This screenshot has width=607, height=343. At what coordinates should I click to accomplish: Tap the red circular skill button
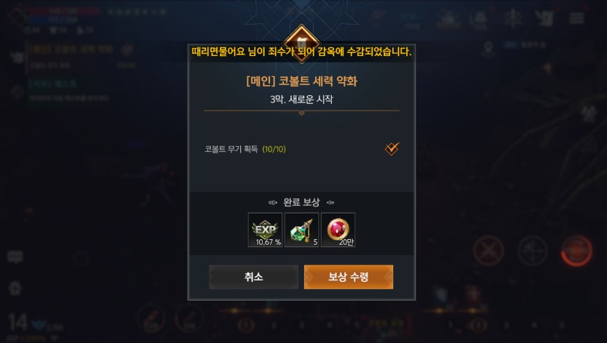[577, 251]
